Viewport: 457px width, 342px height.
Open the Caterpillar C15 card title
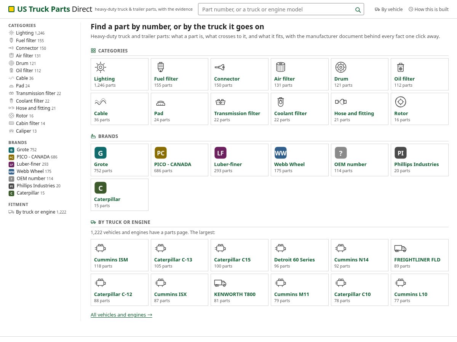[232, 260]
